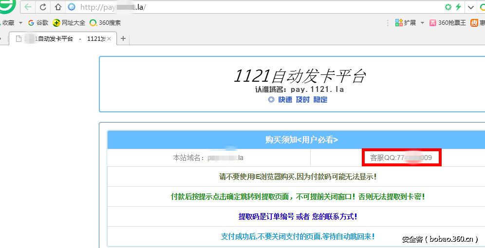Click the green spinning compatibility icon
485x248 pixels.
coord(448,7)
